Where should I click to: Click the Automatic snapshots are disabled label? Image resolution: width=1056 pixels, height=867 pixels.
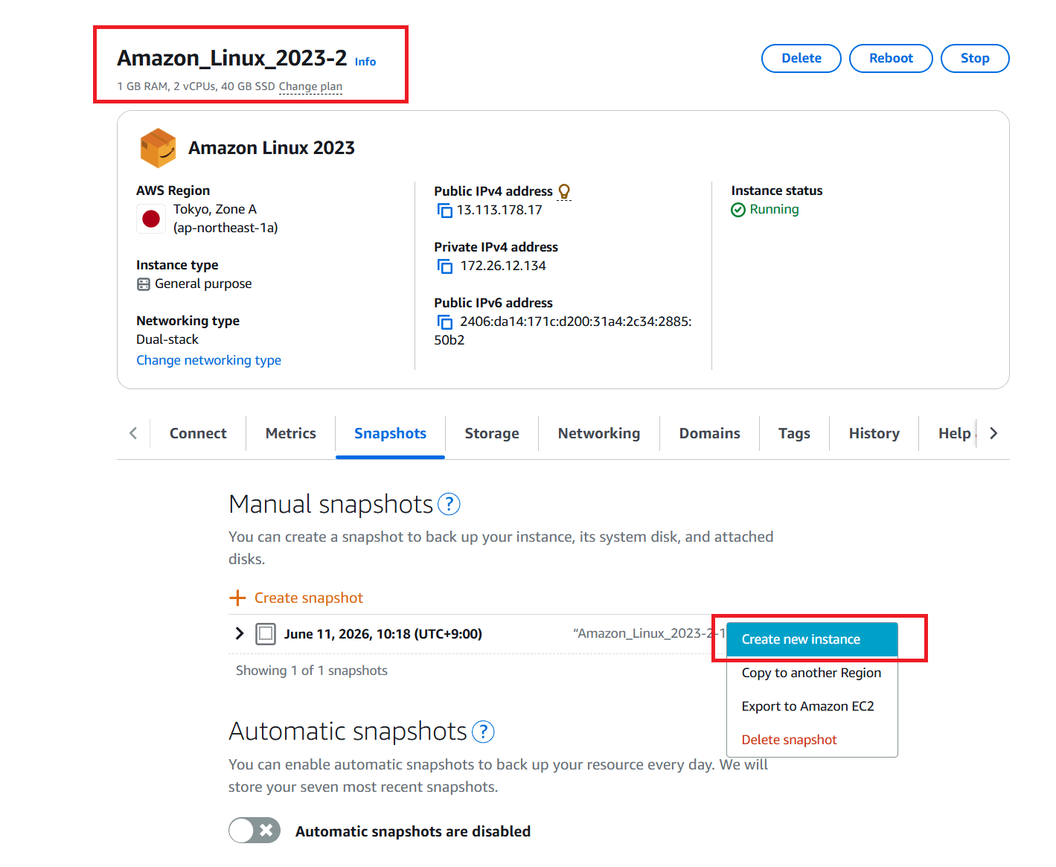point(413,831)
